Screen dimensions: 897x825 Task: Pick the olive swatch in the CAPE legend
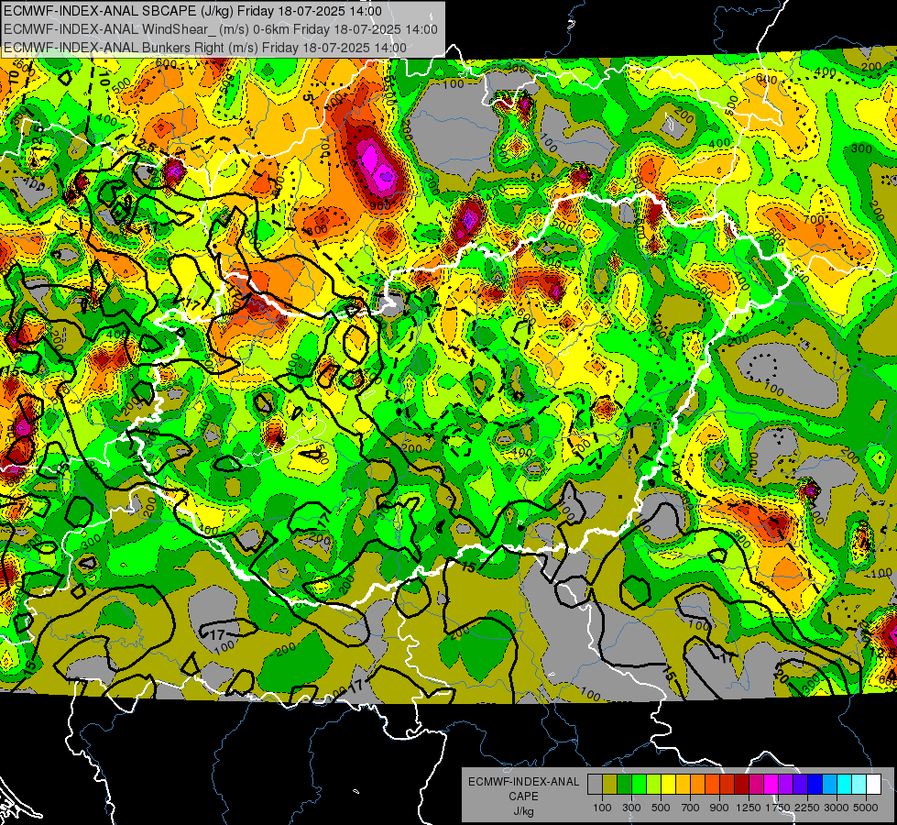click(x=610, y=785)
